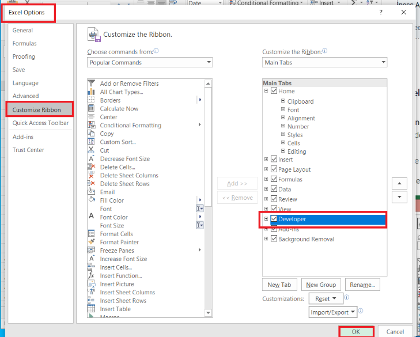This screenshot has height=337, width=420.
Task: Open the Choose commands from dropdown
Action: point(150,62)
